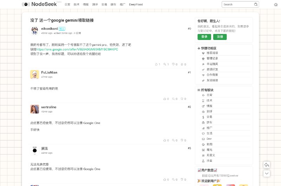Dislike sertraline's reply

click(x=182, y=140)
